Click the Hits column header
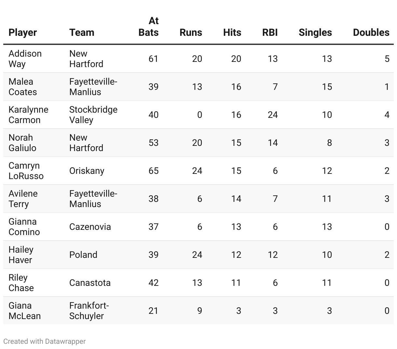 [x=232, y=33]
